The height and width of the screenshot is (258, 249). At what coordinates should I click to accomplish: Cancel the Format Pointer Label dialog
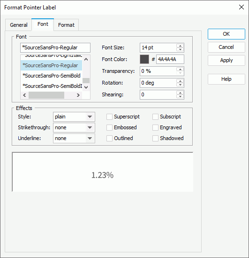point(226,47)
